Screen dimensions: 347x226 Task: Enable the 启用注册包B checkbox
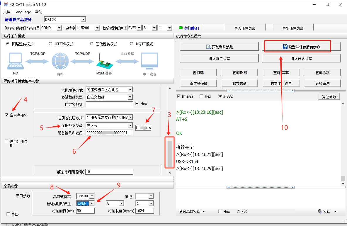(x=6, y=142)
